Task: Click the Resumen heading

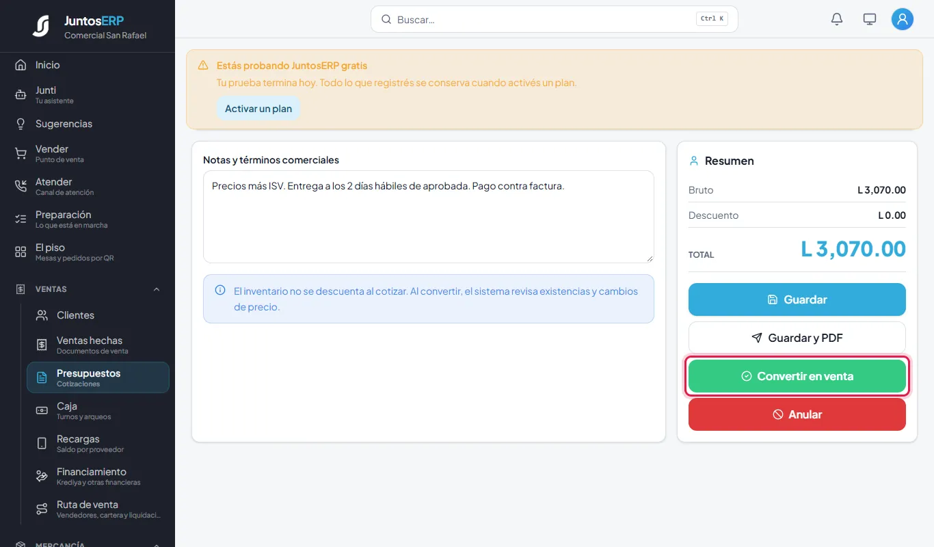Action: [730, 161]
